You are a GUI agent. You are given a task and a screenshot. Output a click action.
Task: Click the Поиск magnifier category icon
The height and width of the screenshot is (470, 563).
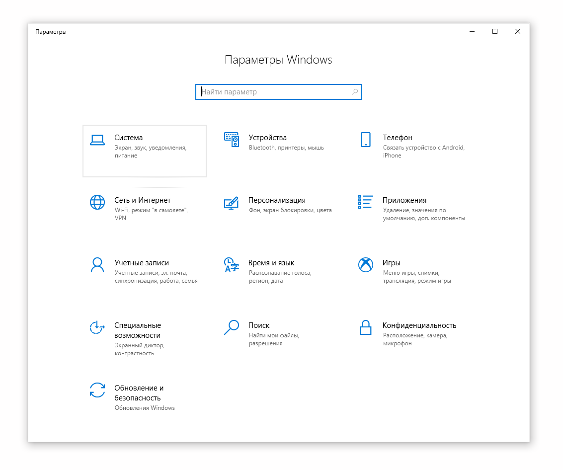pos(232,327)
